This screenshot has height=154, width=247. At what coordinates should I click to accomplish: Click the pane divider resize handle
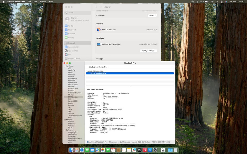[x=130, y=86]
